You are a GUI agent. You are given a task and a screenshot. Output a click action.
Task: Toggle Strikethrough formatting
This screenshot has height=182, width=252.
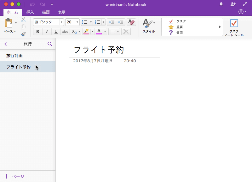tap(65, 32)
